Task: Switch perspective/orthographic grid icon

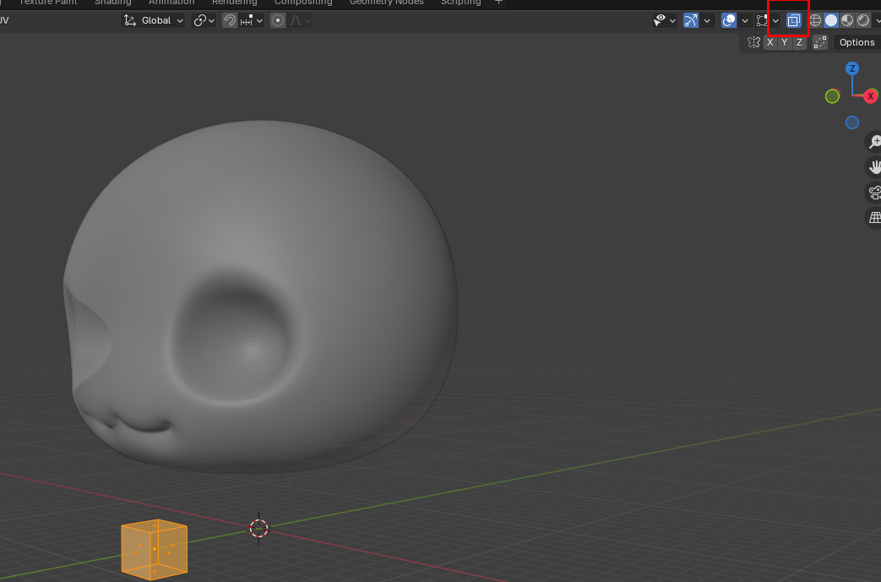Action: 874,218
